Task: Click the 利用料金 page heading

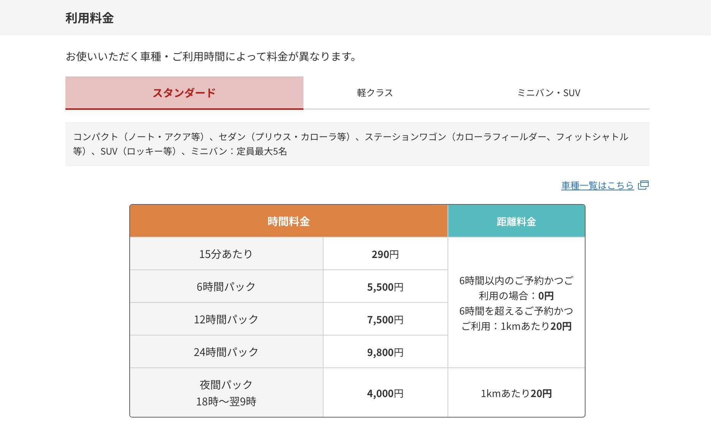Action: [90, 18]
